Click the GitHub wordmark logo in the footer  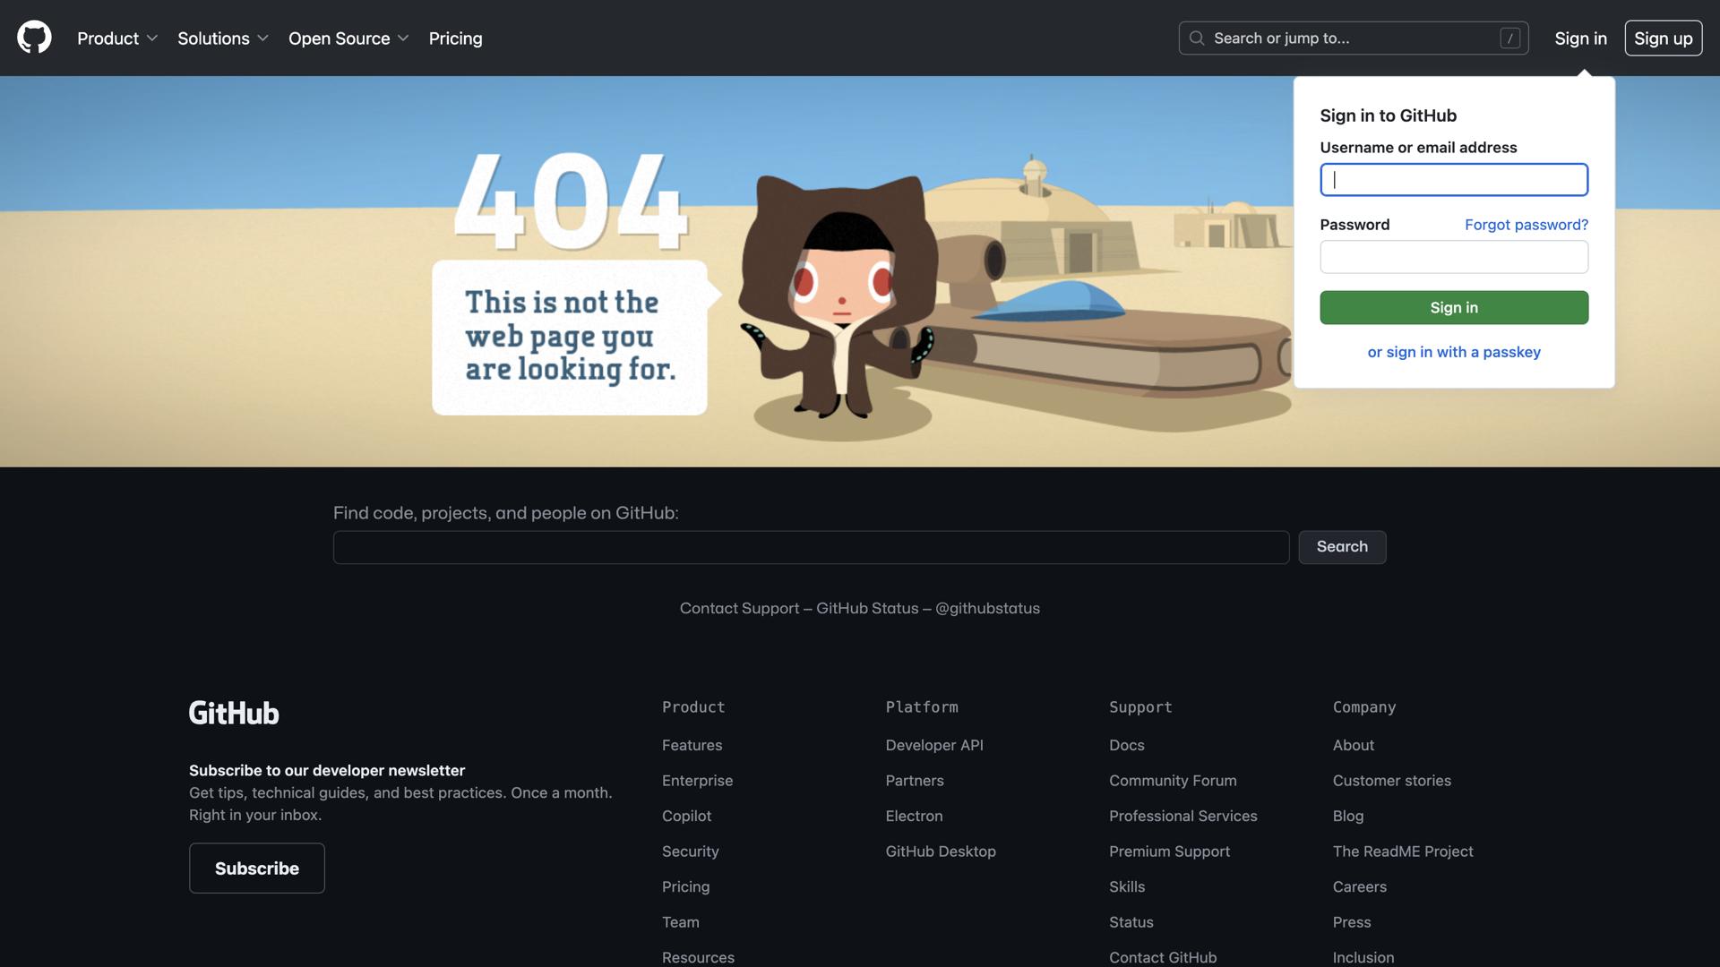233,712
